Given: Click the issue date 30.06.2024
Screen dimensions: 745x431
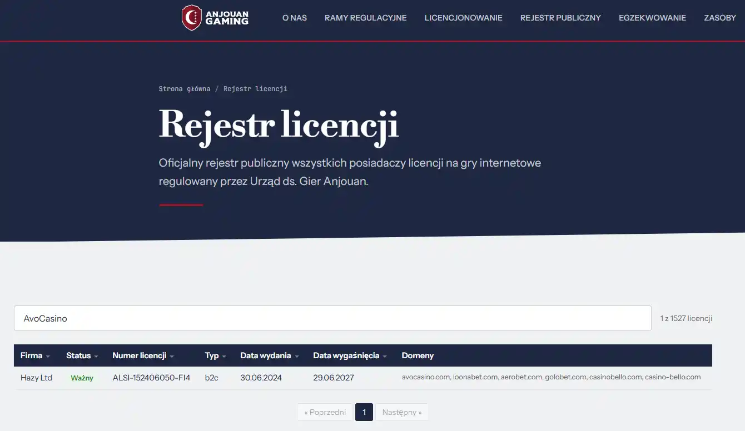Looking at the screenshot, I should (x=261, y=378).
